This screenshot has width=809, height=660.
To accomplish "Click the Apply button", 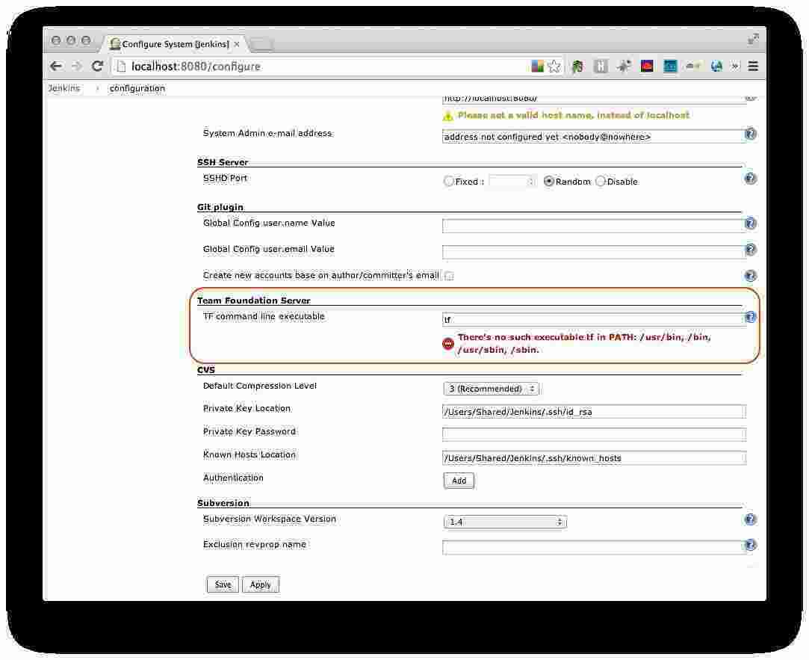I will click(261, 585).
